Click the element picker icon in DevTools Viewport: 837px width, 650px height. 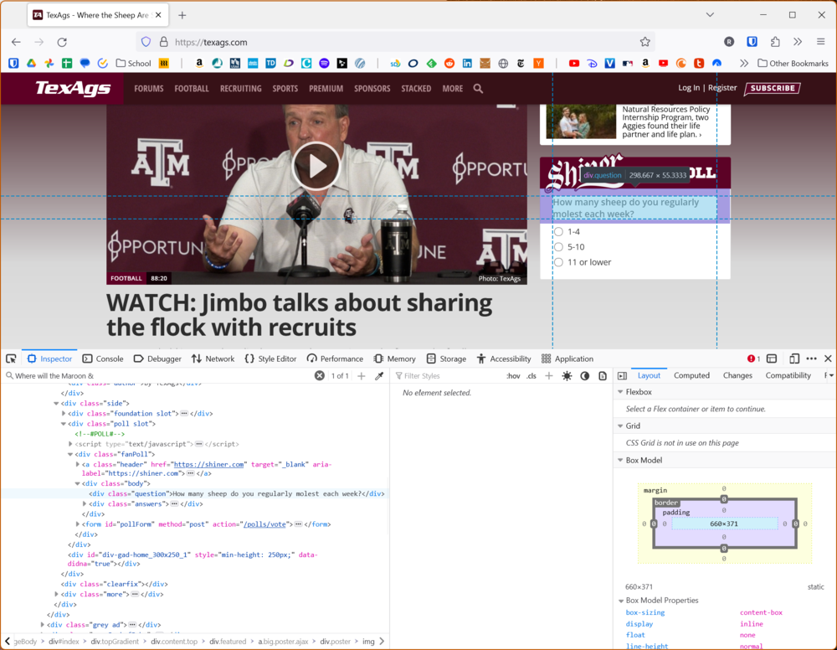pyautogui.click(x=11, y=359)
